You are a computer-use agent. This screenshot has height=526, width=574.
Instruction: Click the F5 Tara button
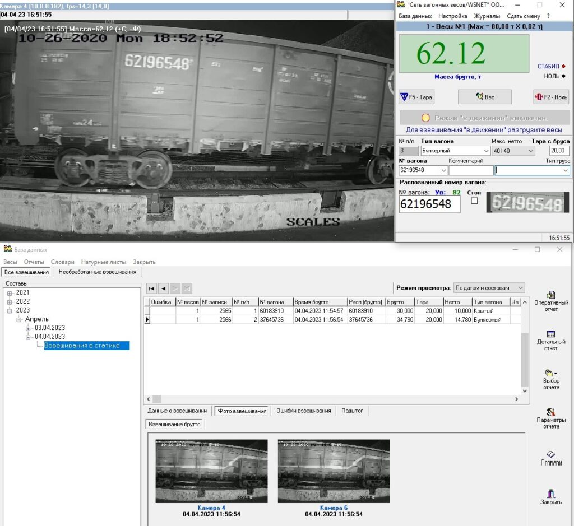(416, 97)
